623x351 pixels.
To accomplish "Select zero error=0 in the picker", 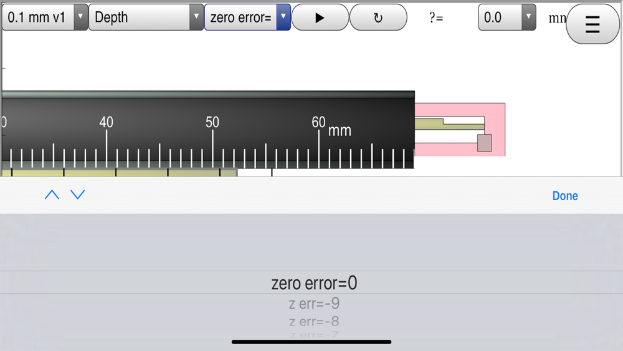I will [x=314, y=283].
